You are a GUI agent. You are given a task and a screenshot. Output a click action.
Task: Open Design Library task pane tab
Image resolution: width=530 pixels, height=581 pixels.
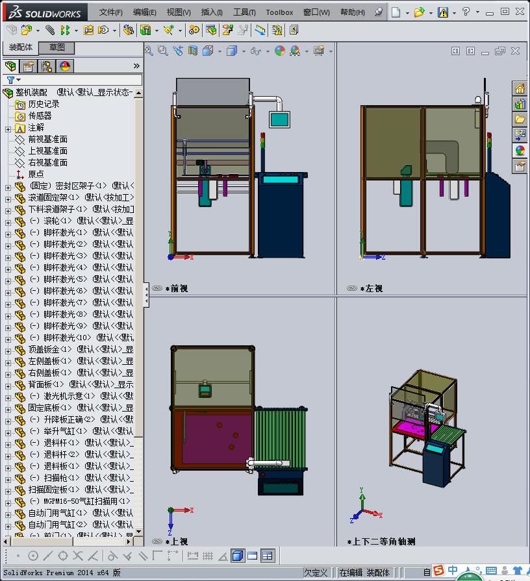click(x=520, y=104)
